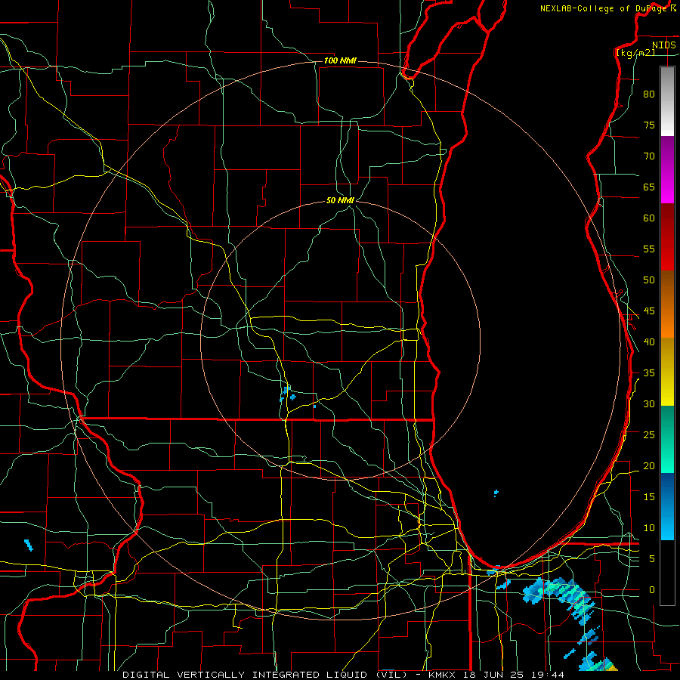The width and height of the screenshot is (680, 680).
Task: Click the legend value 10
Action: coord(649,528)
